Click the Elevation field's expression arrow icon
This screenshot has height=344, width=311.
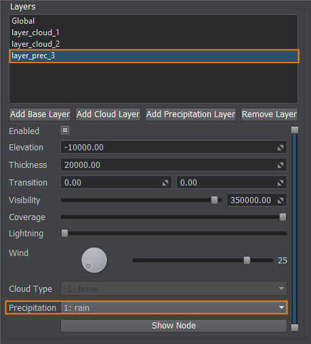(x=281, y=148)
